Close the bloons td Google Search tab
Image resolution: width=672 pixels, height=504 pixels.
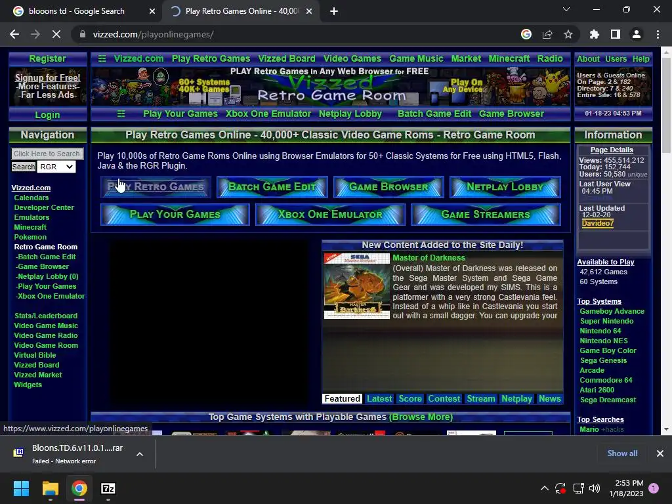pyautogui.click(x=152, y=11)
